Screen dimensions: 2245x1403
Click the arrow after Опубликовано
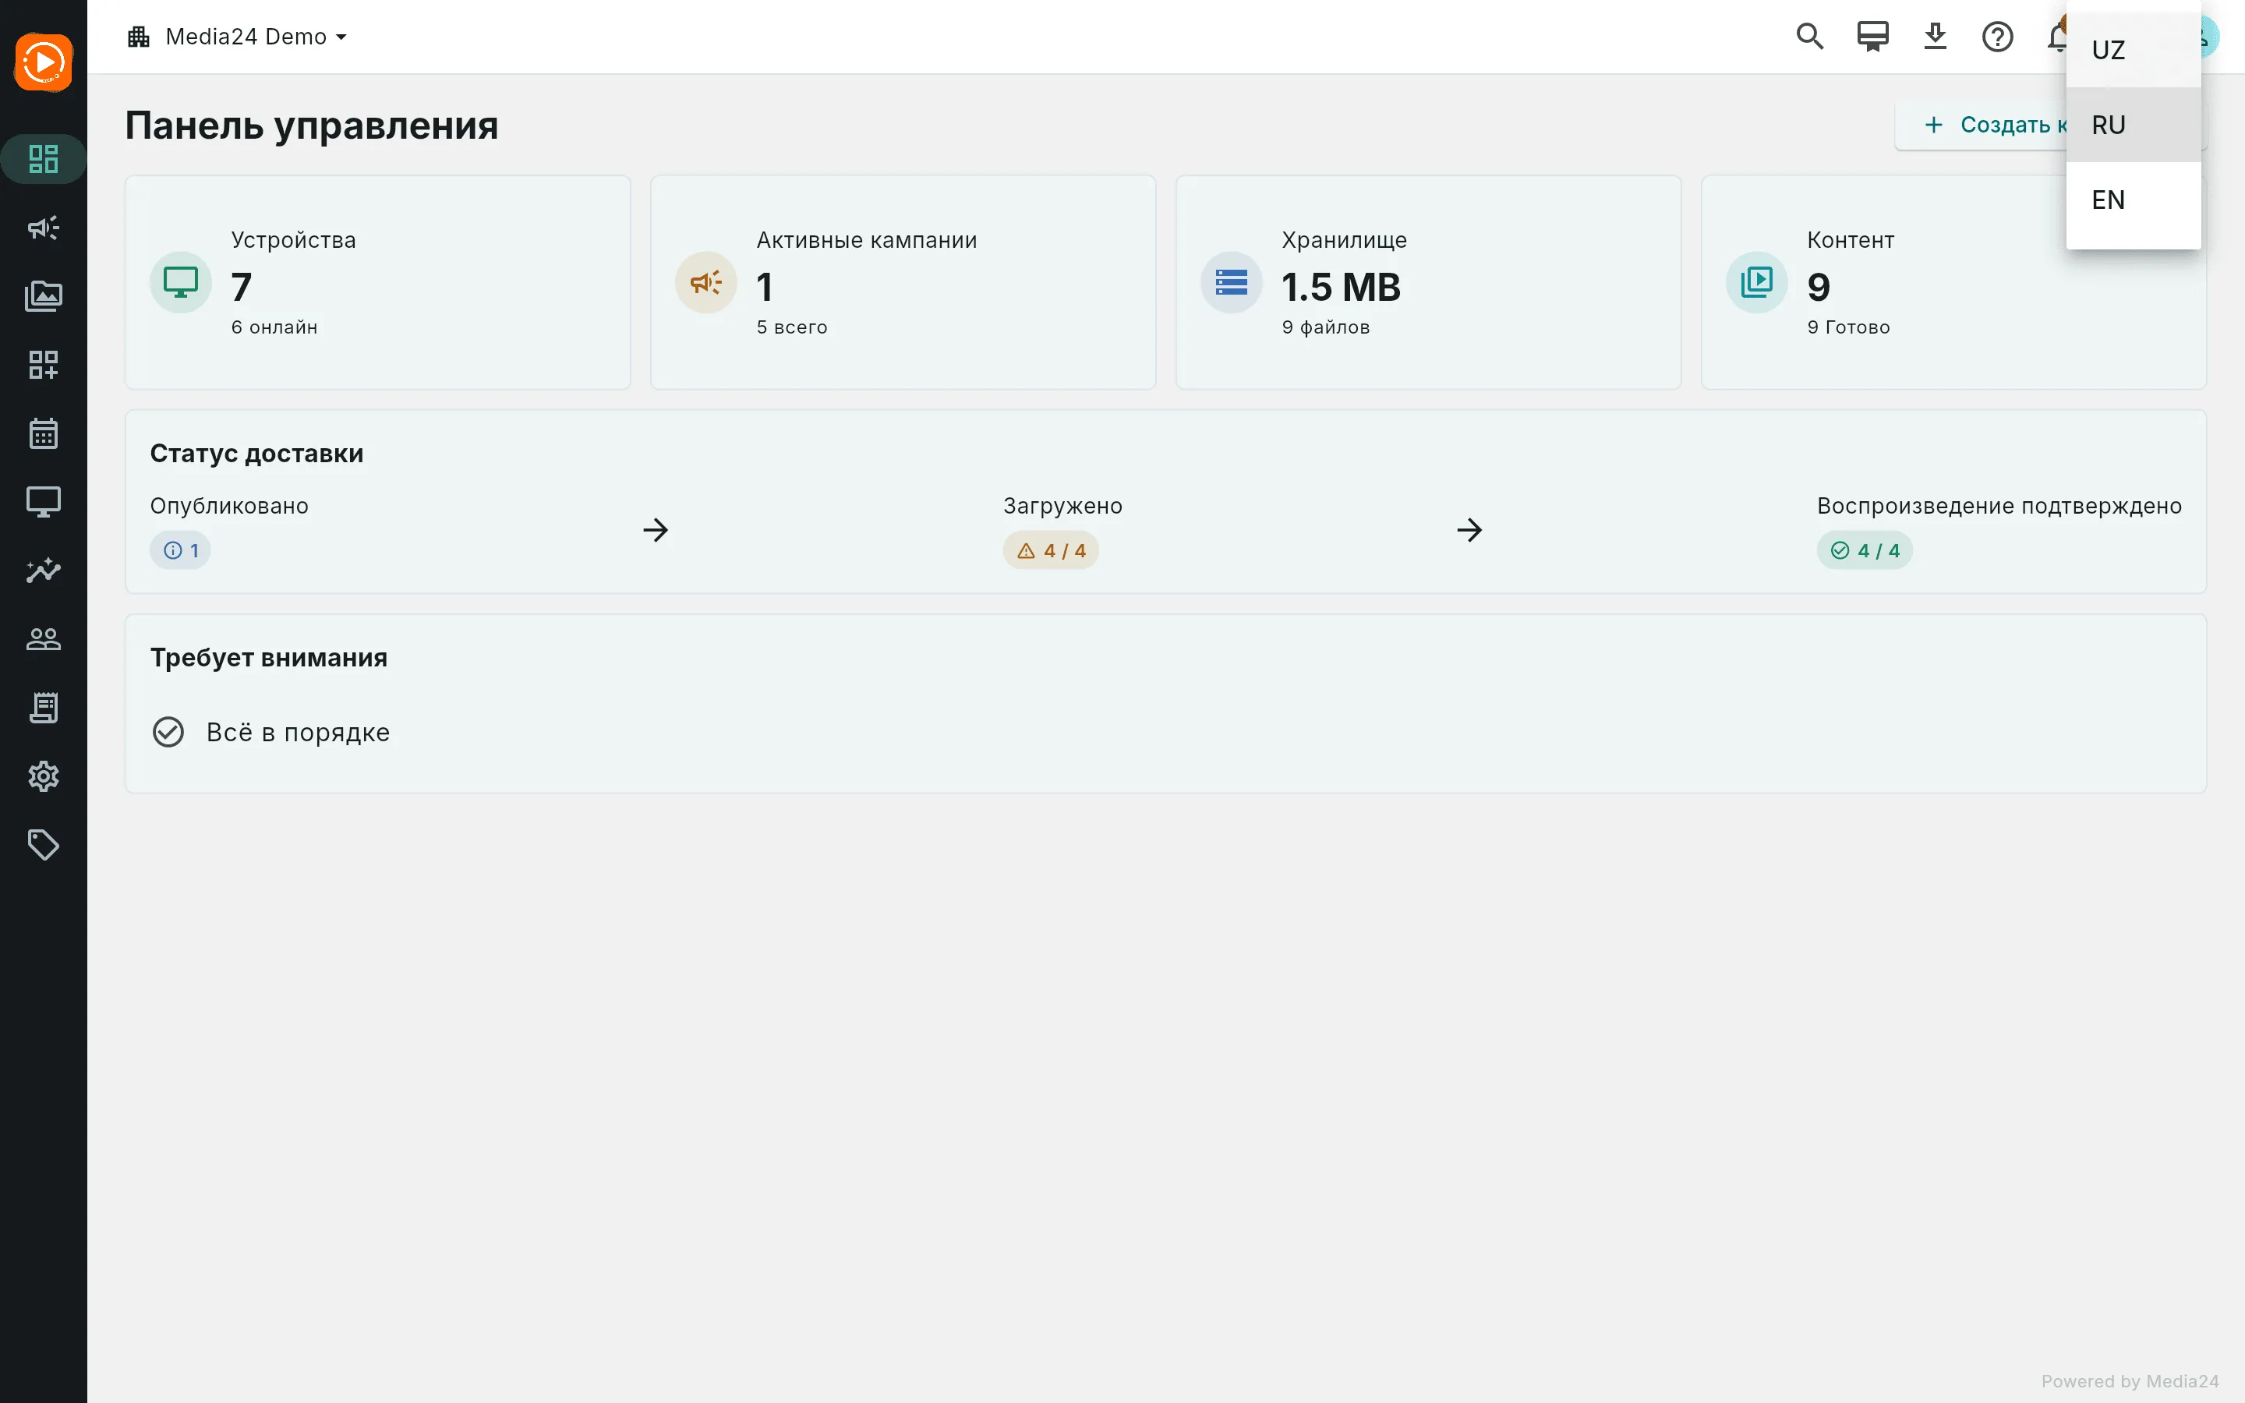[x=656, y=530]
